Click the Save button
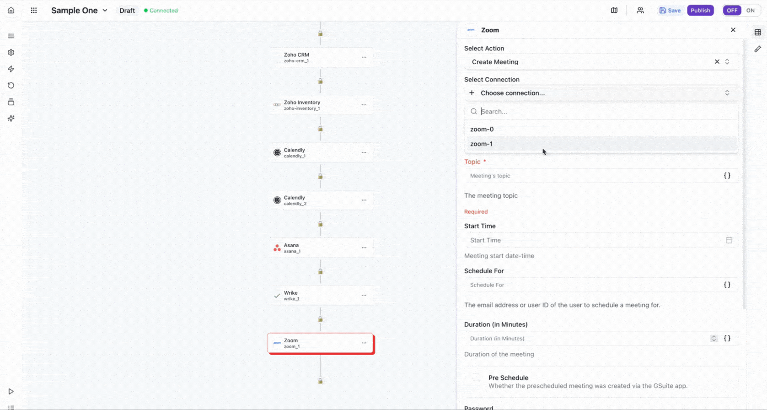767x410 pixels. (x=670, y=10)
